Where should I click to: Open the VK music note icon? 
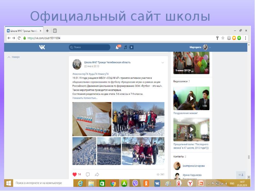pyautogui.click(x=125, y=47)
